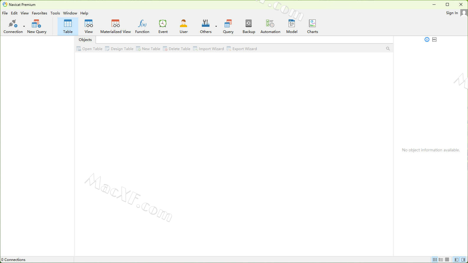468x263 pixels.
Task: Select the Materialized View icon
Action: [x=115, y=26]
